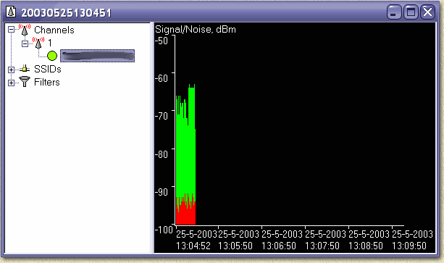Expand the SSIDs node
Viewport: 444px width, 263px height.
click(11, 70)
